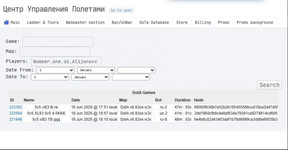Click the DotA Games table title
The height and width of the screenshot is (150, 288).
point(144,93)
